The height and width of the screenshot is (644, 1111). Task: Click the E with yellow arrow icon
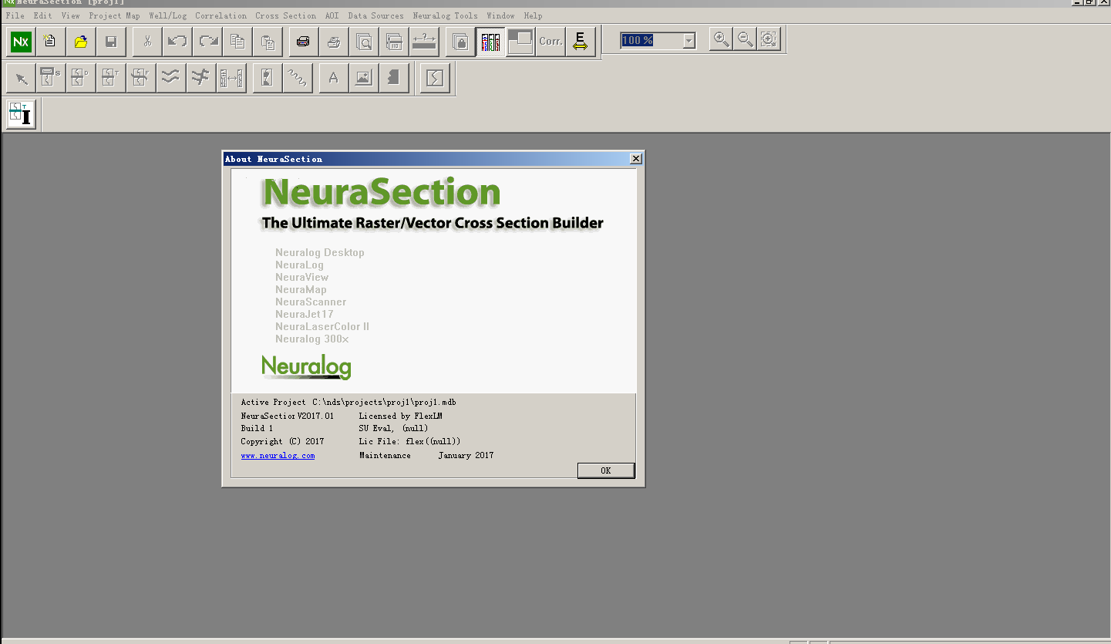tap(581, 42)
